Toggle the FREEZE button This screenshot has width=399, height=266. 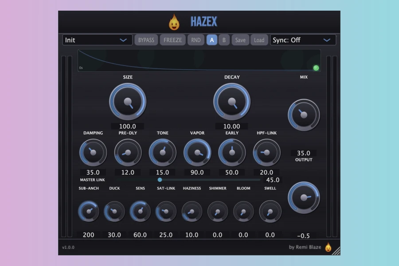click(x=172, y=40)
